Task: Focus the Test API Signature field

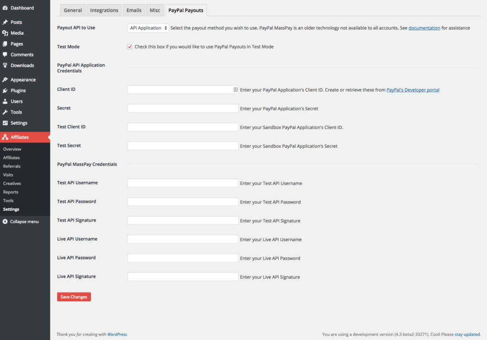Action: click(183, 221)
